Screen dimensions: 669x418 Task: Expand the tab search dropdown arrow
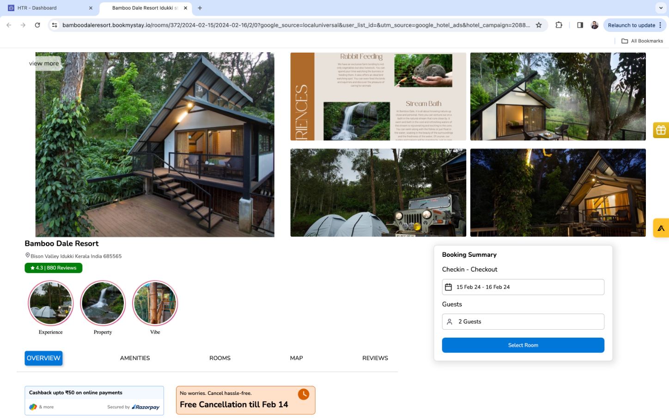[660, 8]
